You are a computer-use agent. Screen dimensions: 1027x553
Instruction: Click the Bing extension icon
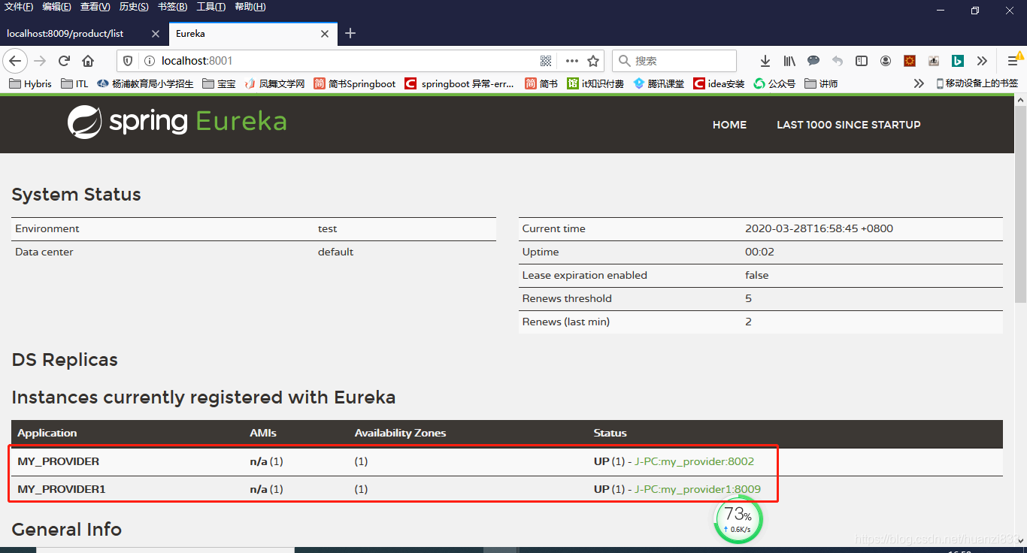click(958, 61)
